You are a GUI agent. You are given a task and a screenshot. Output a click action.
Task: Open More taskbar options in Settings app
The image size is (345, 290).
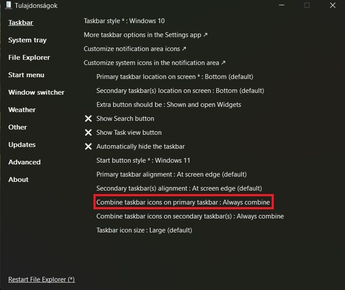(145, 35)
